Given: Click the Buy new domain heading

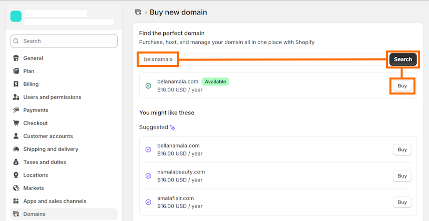Looking at the screenshot, I should tap(178, 12).
